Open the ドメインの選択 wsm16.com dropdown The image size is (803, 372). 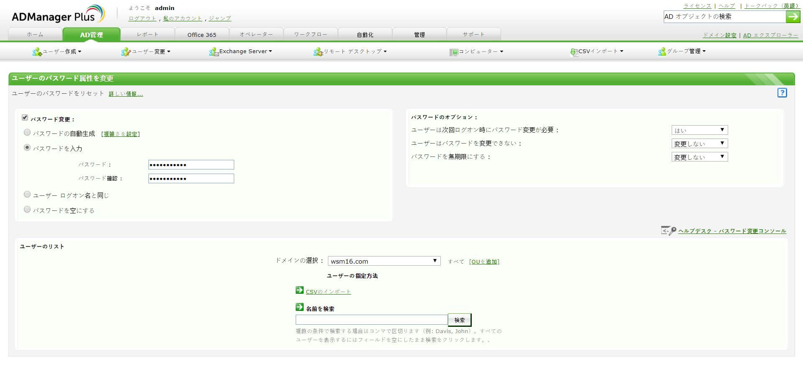(384, 261)
